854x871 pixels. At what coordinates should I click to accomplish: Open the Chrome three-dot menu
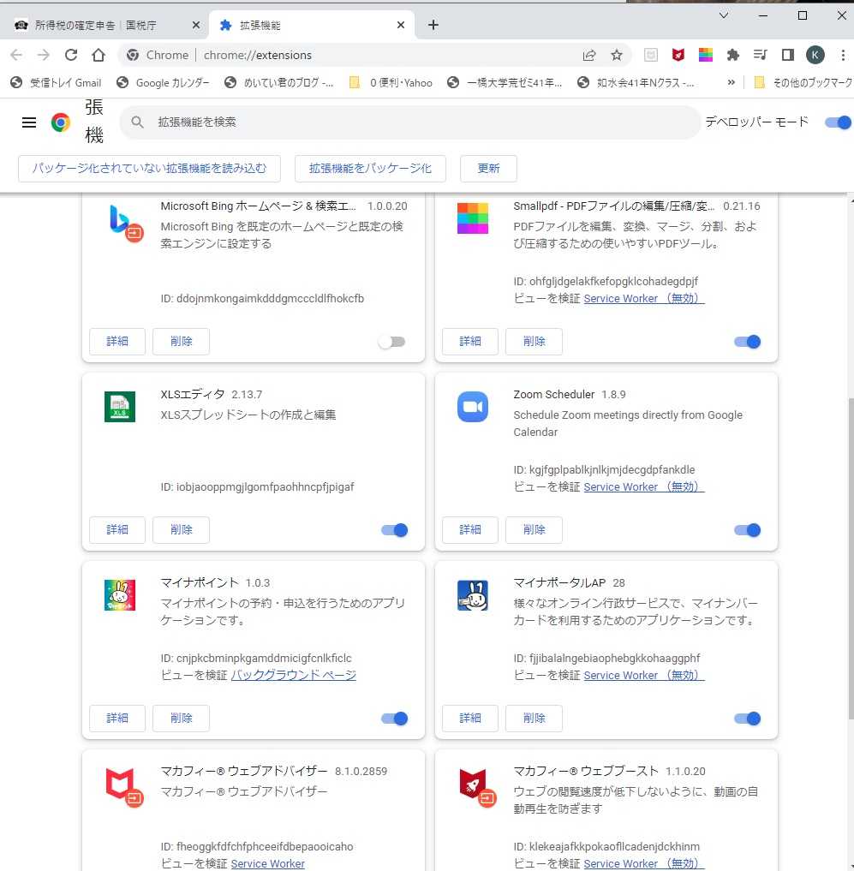pyautogui.click(x=841, y=55)
